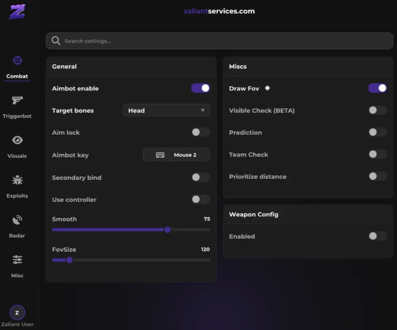This screenshot has width=397, height=330.
Task: Toggle the Use controller switch
Action: point(200,199)
